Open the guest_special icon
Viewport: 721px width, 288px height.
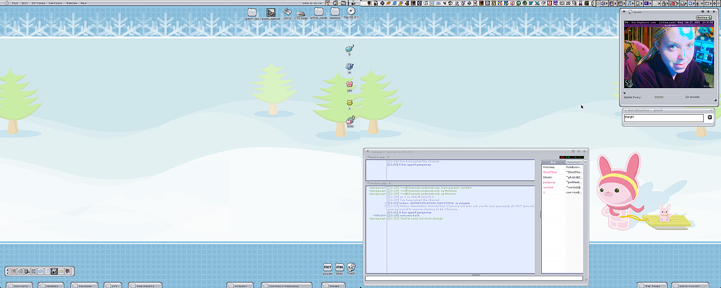271,12
